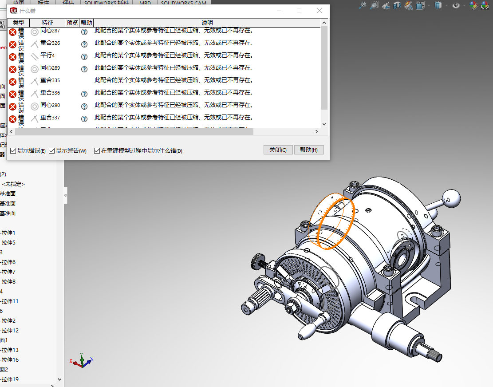Click the error list scroll-down arrow
The width and height of the screenshot is (493, 387).
(x=324, y=124)
